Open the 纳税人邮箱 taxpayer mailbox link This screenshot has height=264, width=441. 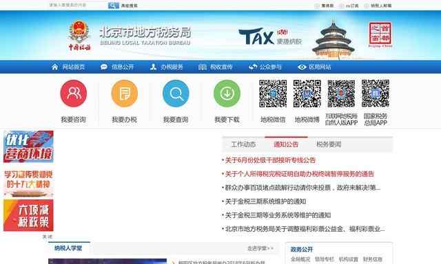381,5
